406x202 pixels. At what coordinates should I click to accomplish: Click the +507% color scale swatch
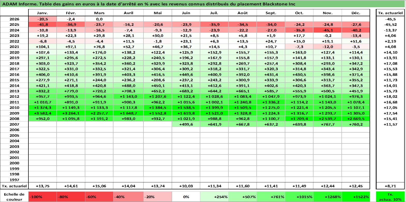pyautogui.click(x=242, y=197)
